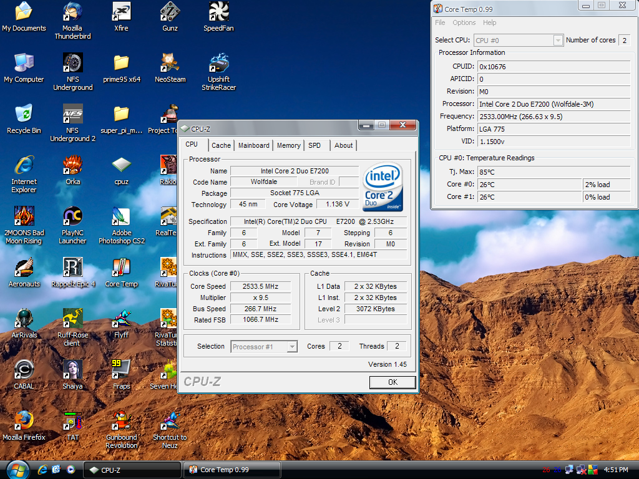Select the Internet Explorer desktop icon
The image size is (639, 479).
[24, 175]
